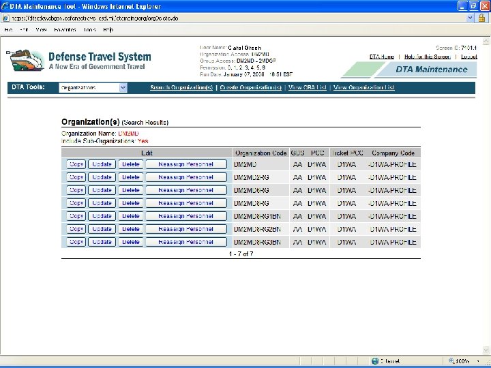This screenshot has width=491, height=368.
Task: Copy the DM2MD8RG organization
Action: 76,203
